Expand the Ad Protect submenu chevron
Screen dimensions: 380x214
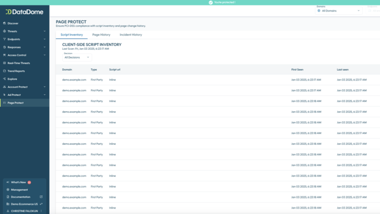tap(45, 95)
